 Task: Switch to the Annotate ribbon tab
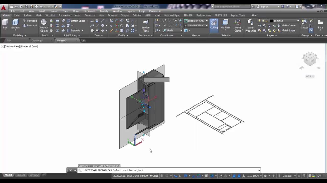coord(90,16)
